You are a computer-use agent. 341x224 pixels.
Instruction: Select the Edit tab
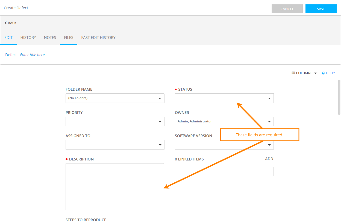click(8, 38)
